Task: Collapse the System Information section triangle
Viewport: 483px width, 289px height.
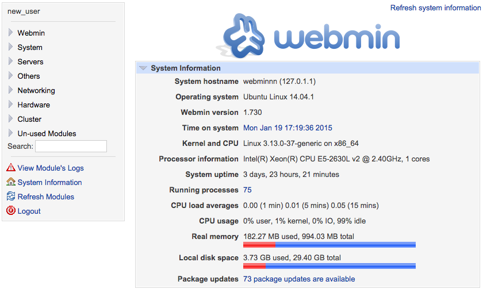Action: [x=143, y=68]
